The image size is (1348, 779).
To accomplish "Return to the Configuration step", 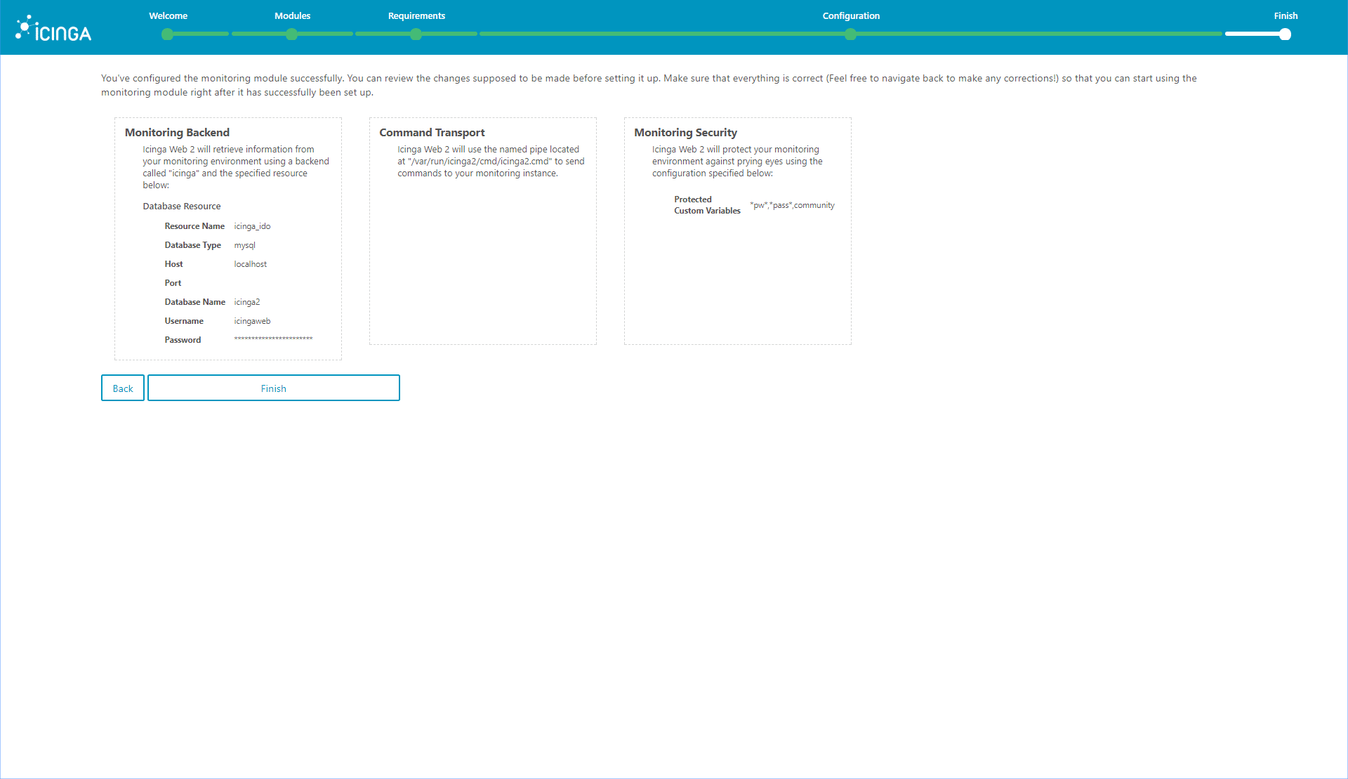I will coord(851,15).
